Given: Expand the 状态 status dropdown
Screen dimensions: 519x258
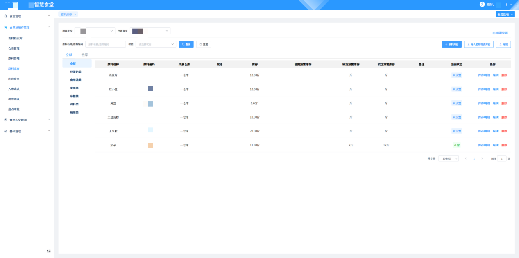Looking at the screenshot, I should (x=156, y=44).
